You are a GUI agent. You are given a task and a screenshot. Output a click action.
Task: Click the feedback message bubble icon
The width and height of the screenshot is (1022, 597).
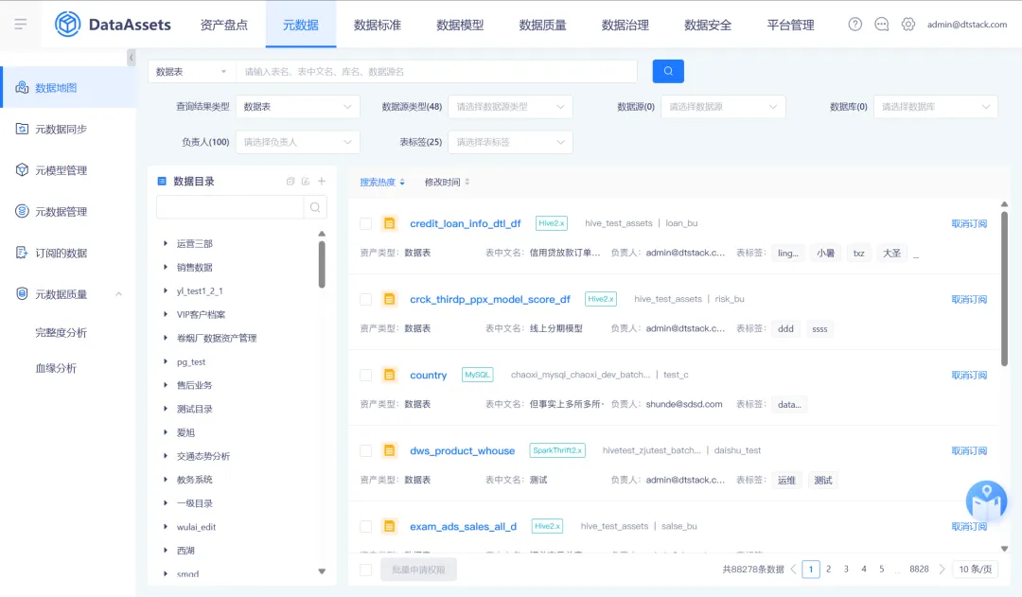(881, 25)
